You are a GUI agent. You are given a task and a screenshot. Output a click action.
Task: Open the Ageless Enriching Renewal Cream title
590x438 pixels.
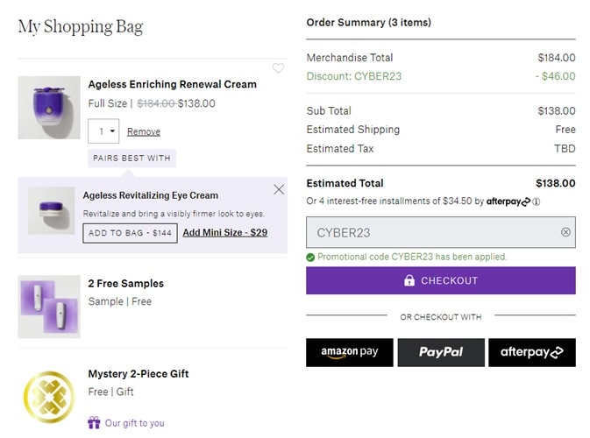(173, 85)
